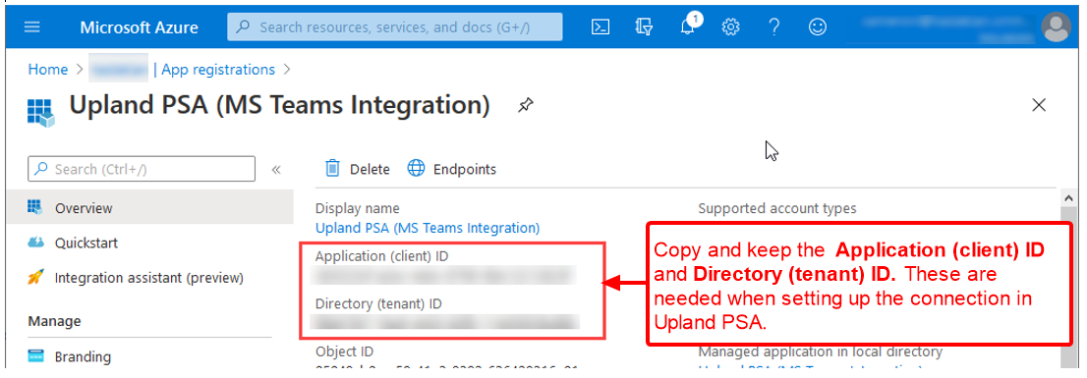Click the Delete button label
Screen dimensions: 1087x378
point(370,169)
